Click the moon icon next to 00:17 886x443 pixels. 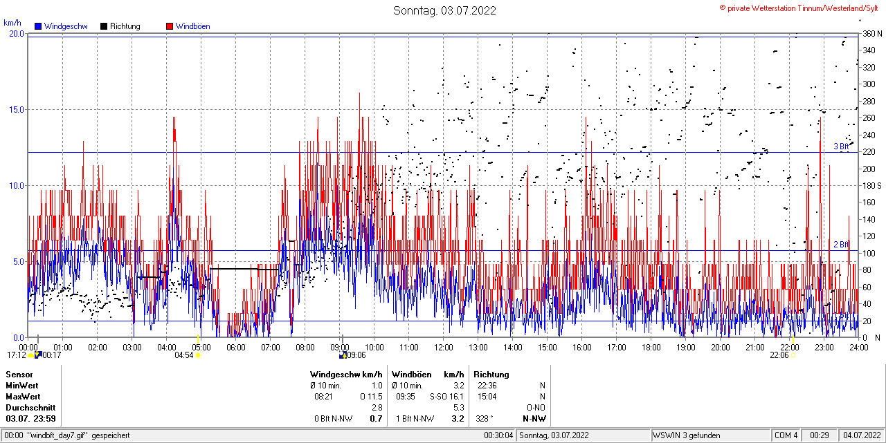click(38, 355)
